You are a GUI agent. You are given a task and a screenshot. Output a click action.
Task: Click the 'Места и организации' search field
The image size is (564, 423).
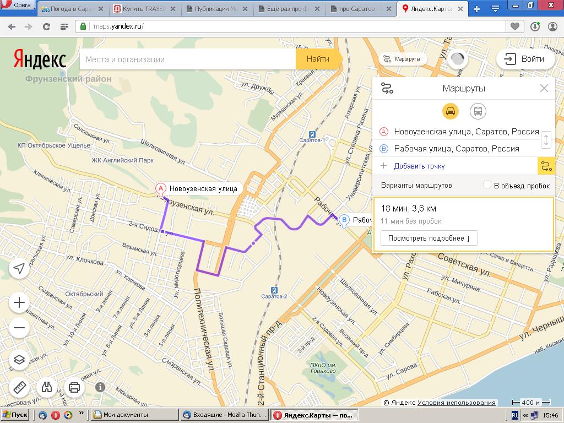coord(187,59)
